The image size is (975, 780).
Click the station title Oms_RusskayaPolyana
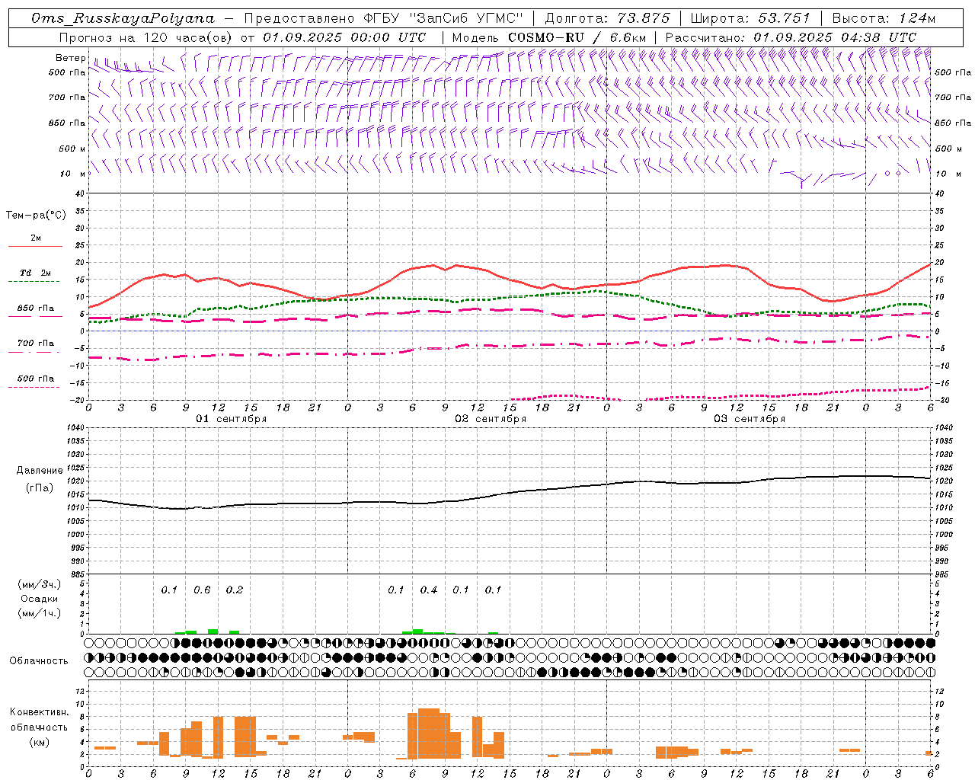[123, 18]
